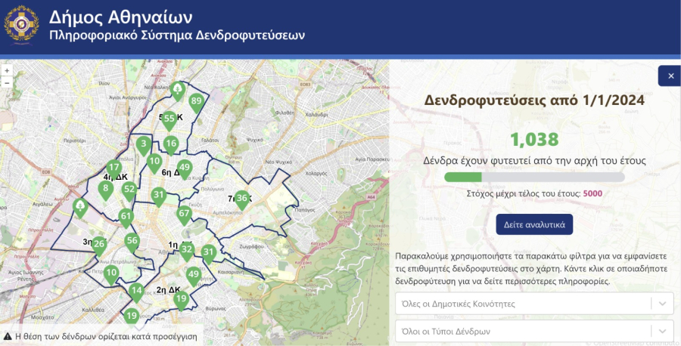Zoom out the map with the minus button
The height and width of the screenshot is (346, 681).
tap(7, 82)
